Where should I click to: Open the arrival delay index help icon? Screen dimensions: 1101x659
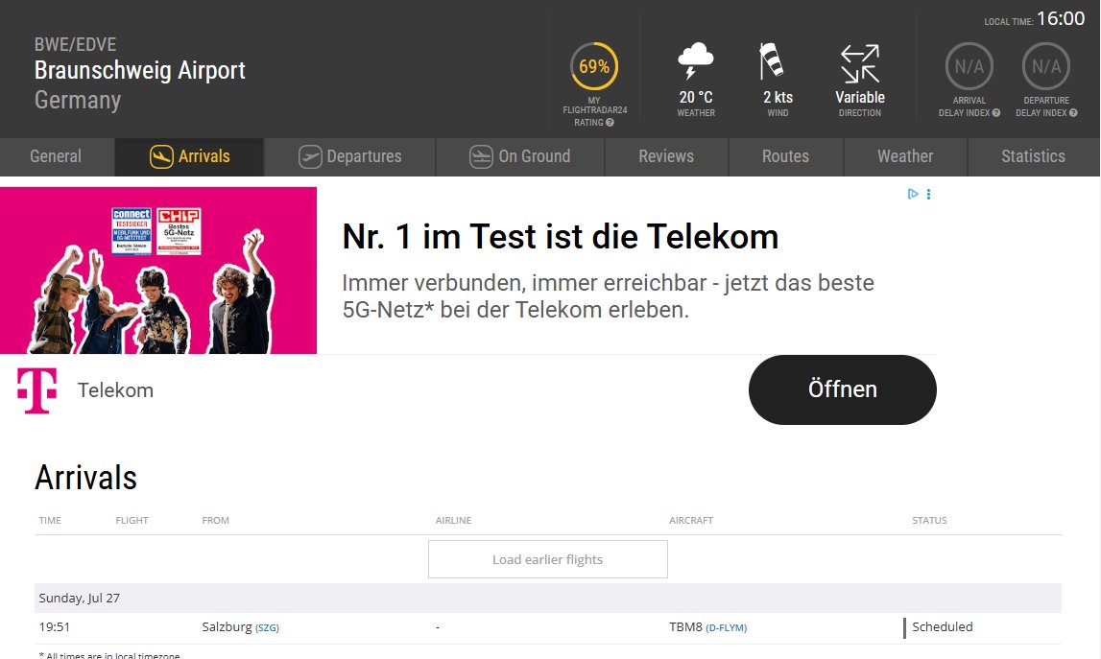(995, 113)
